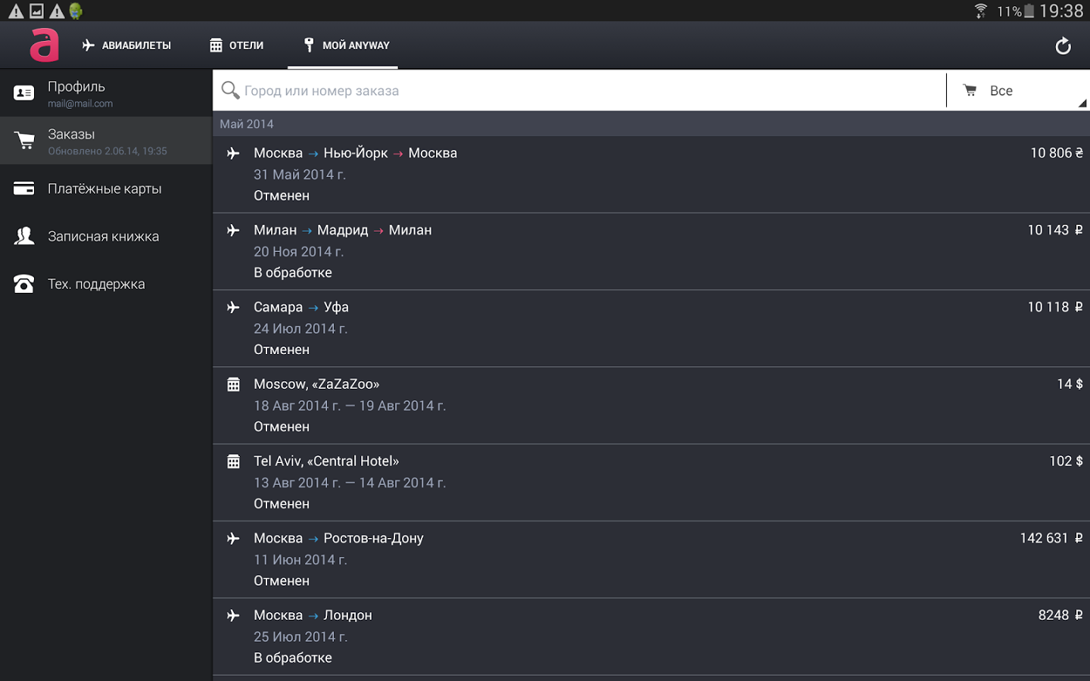Tap the Записная книжка contact icon
The image size is (1090, 681).
pos(24,236)
